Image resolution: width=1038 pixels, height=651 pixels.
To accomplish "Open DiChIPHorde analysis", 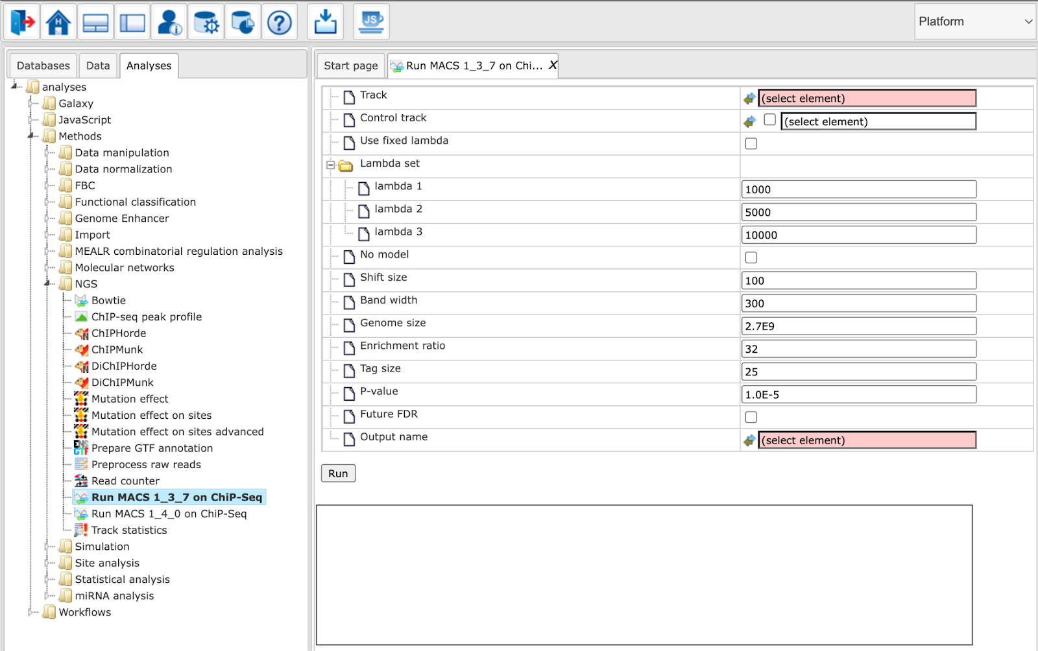I will 124,366.
